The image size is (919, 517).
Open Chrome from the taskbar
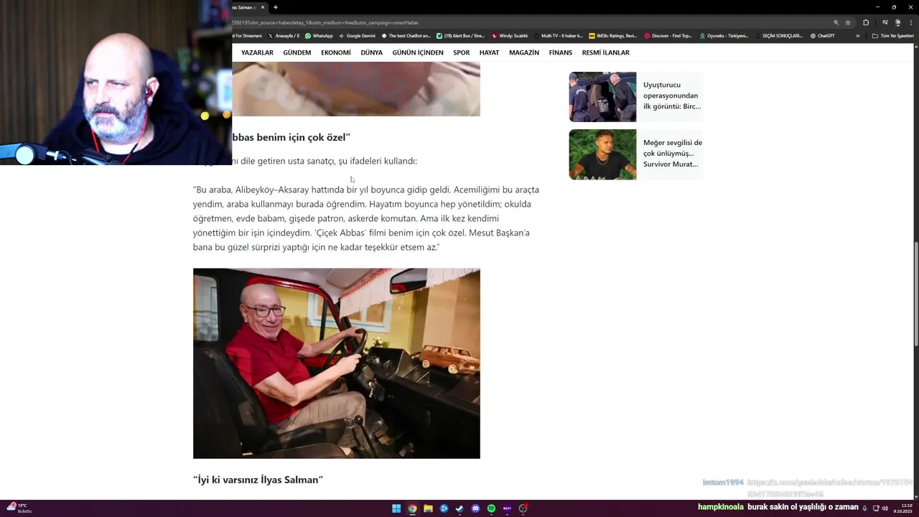(412, 508)
